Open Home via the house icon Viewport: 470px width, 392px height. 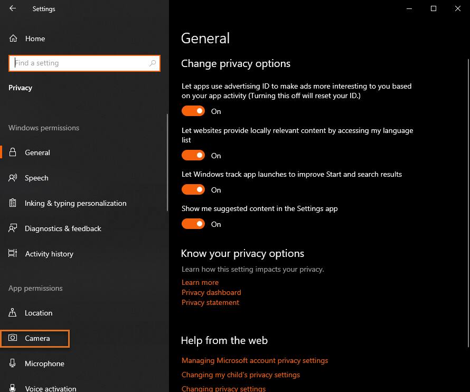click(x=13, y=39)
